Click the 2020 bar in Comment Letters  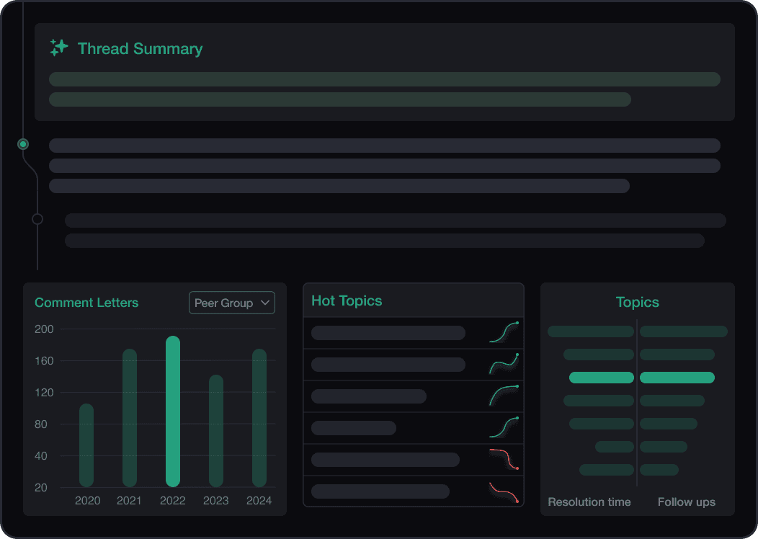[86, 445]
